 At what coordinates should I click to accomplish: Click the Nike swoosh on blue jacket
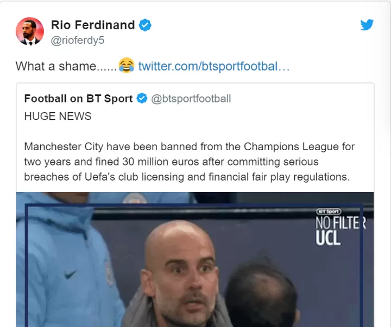(70, 275)
